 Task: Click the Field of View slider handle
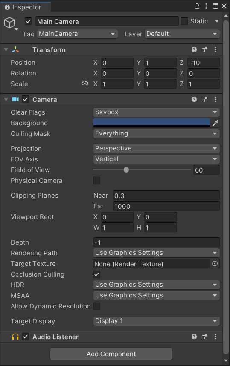pos(126,170)
